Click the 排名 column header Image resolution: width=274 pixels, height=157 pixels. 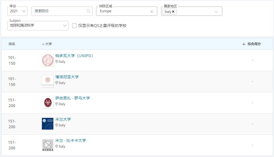tap(12, 44)
